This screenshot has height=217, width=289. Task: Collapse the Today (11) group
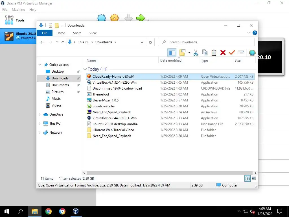pos(85,69)
